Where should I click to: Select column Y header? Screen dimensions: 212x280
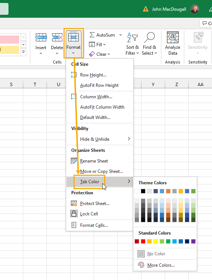coord(153,85)
